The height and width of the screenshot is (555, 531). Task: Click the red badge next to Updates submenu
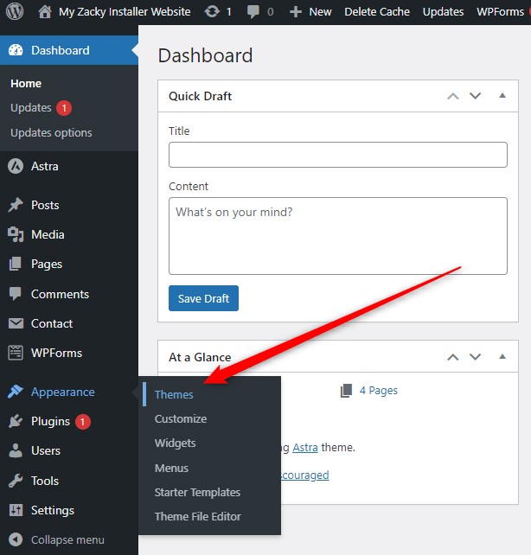point(64,108)
